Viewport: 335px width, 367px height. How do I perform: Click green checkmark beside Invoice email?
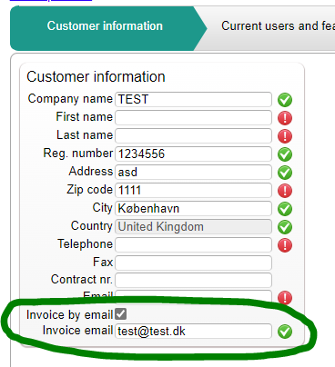[285, 332]
